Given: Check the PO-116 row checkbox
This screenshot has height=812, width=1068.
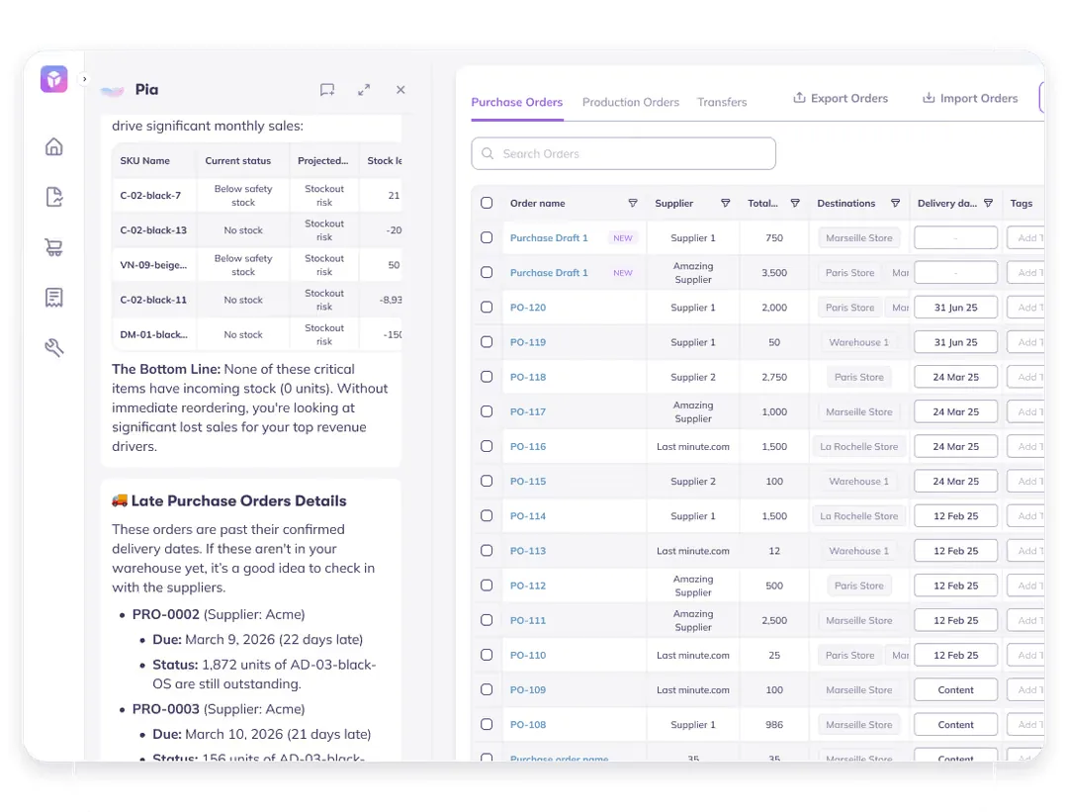Looking at the screenshot, I should (x=487, y=446).
